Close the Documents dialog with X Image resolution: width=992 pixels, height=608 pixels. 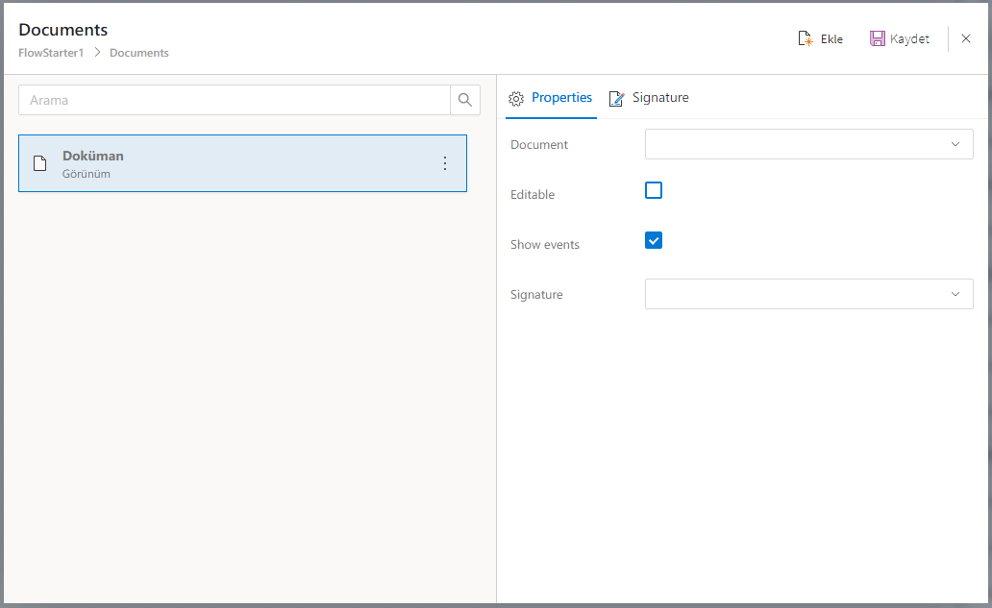(966, 39)
